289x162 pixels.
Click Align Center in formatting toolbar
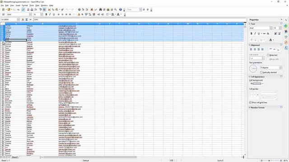click(62, 14)
